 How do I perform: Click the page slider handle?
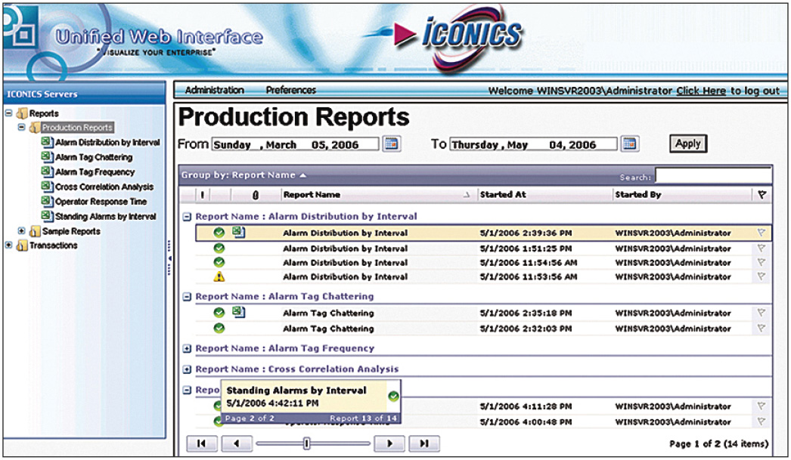pos(307,443)
